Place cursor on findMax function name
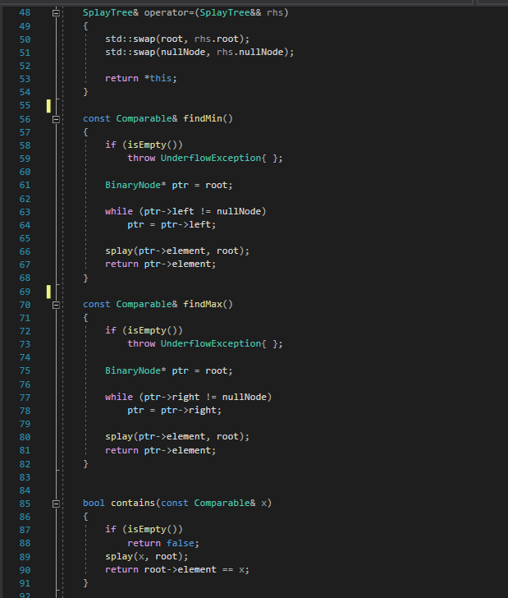508x598 pixels. point(203,304)
